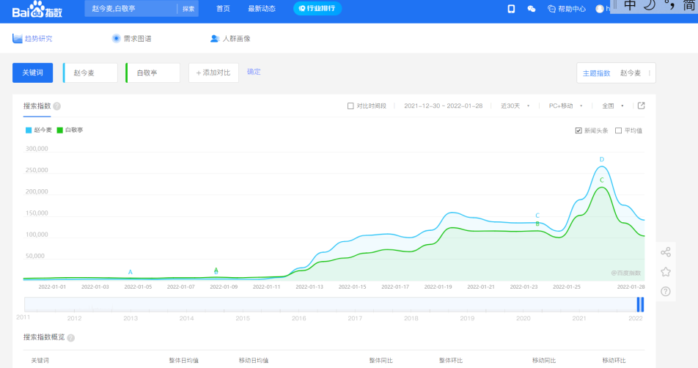Click blue marker C near 2022-01-23
Viewport: 698px width, 368px height.
pos(537,216)
